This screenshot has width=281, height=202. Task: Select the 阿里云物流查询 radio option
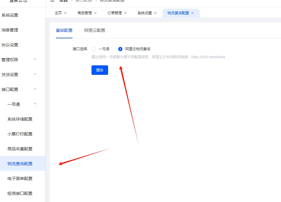point(120,49)
